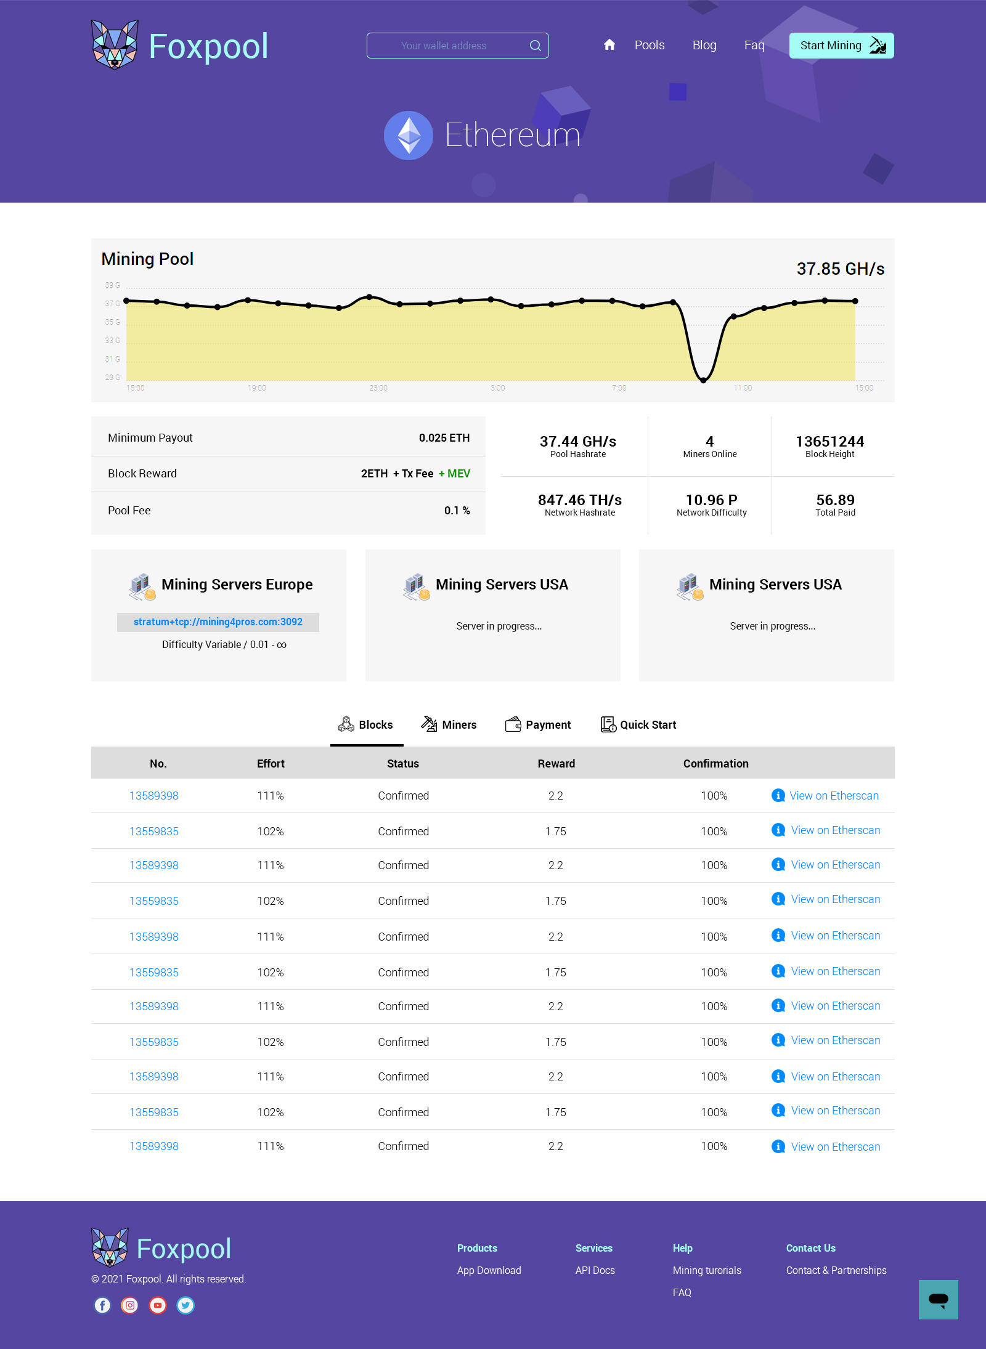Open App Download in footer
The image size is (986, 1349).
pyautogui.click(x=489, y=1270)
